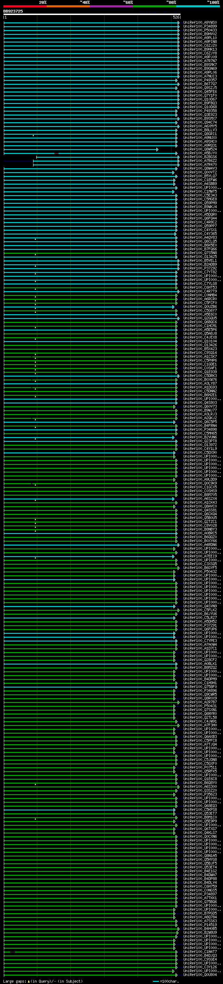Select hit label UniRef100_Q3E923
Image resolution: width=223 pixels, height=984 pixels.
click(x=200, y=114)
